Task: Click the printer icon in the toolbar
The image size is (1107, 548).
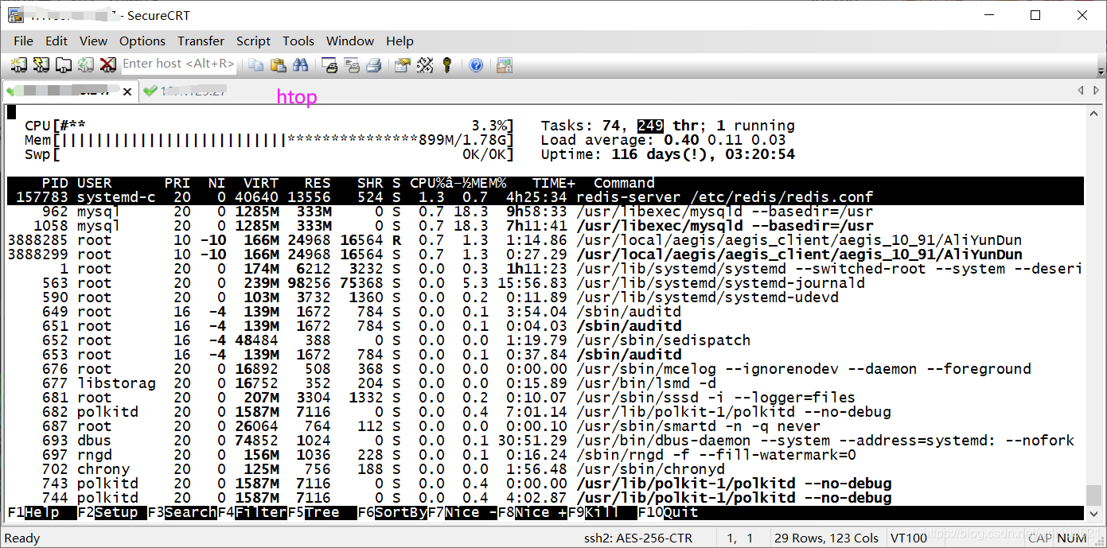Action: click(373, 64)
